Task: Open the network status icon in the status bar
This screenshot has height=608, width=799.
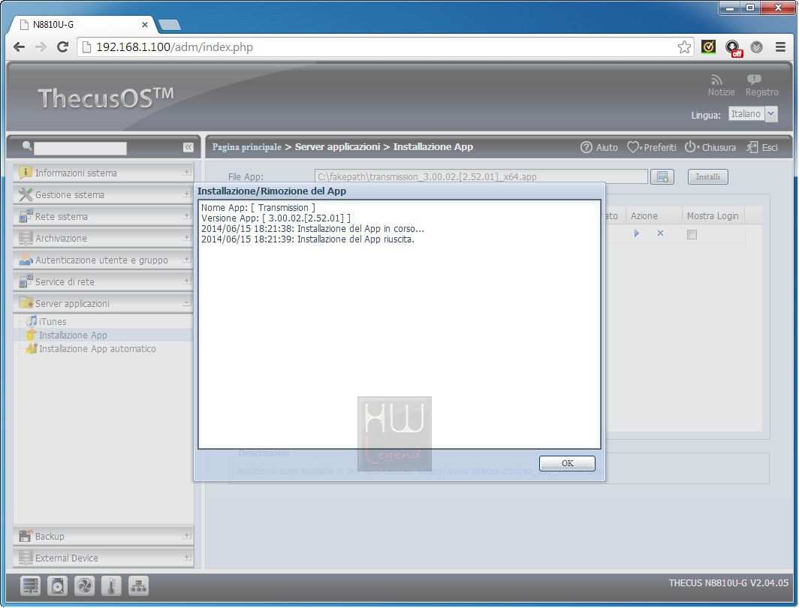Action: (x=138, y=586)
